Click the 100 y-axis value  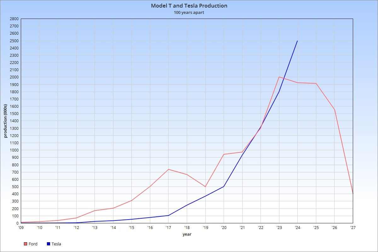(x=15, y=216)
